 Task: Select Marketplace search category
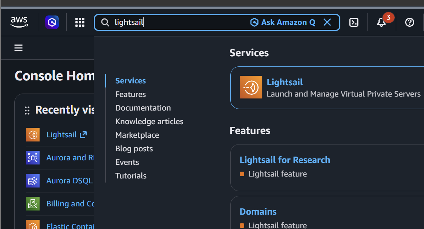point(137,135)
